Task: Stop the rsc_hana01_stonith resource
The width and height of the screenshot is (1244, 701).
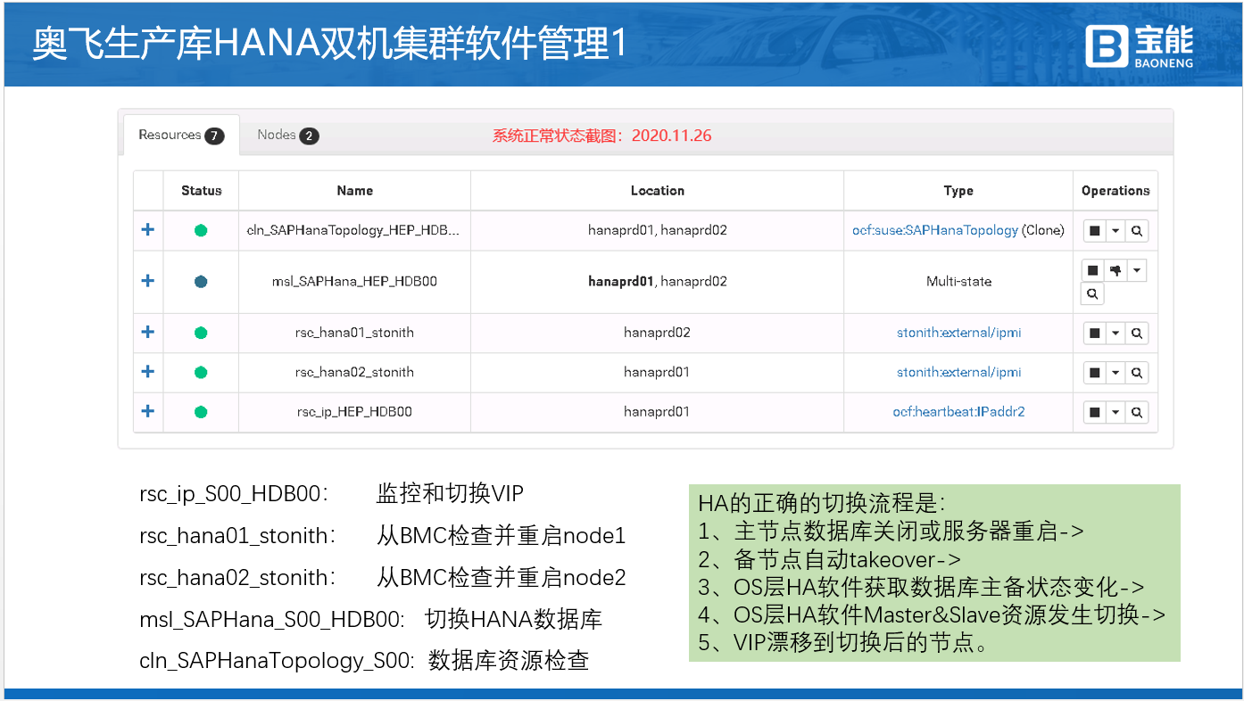Action: 1094,334
